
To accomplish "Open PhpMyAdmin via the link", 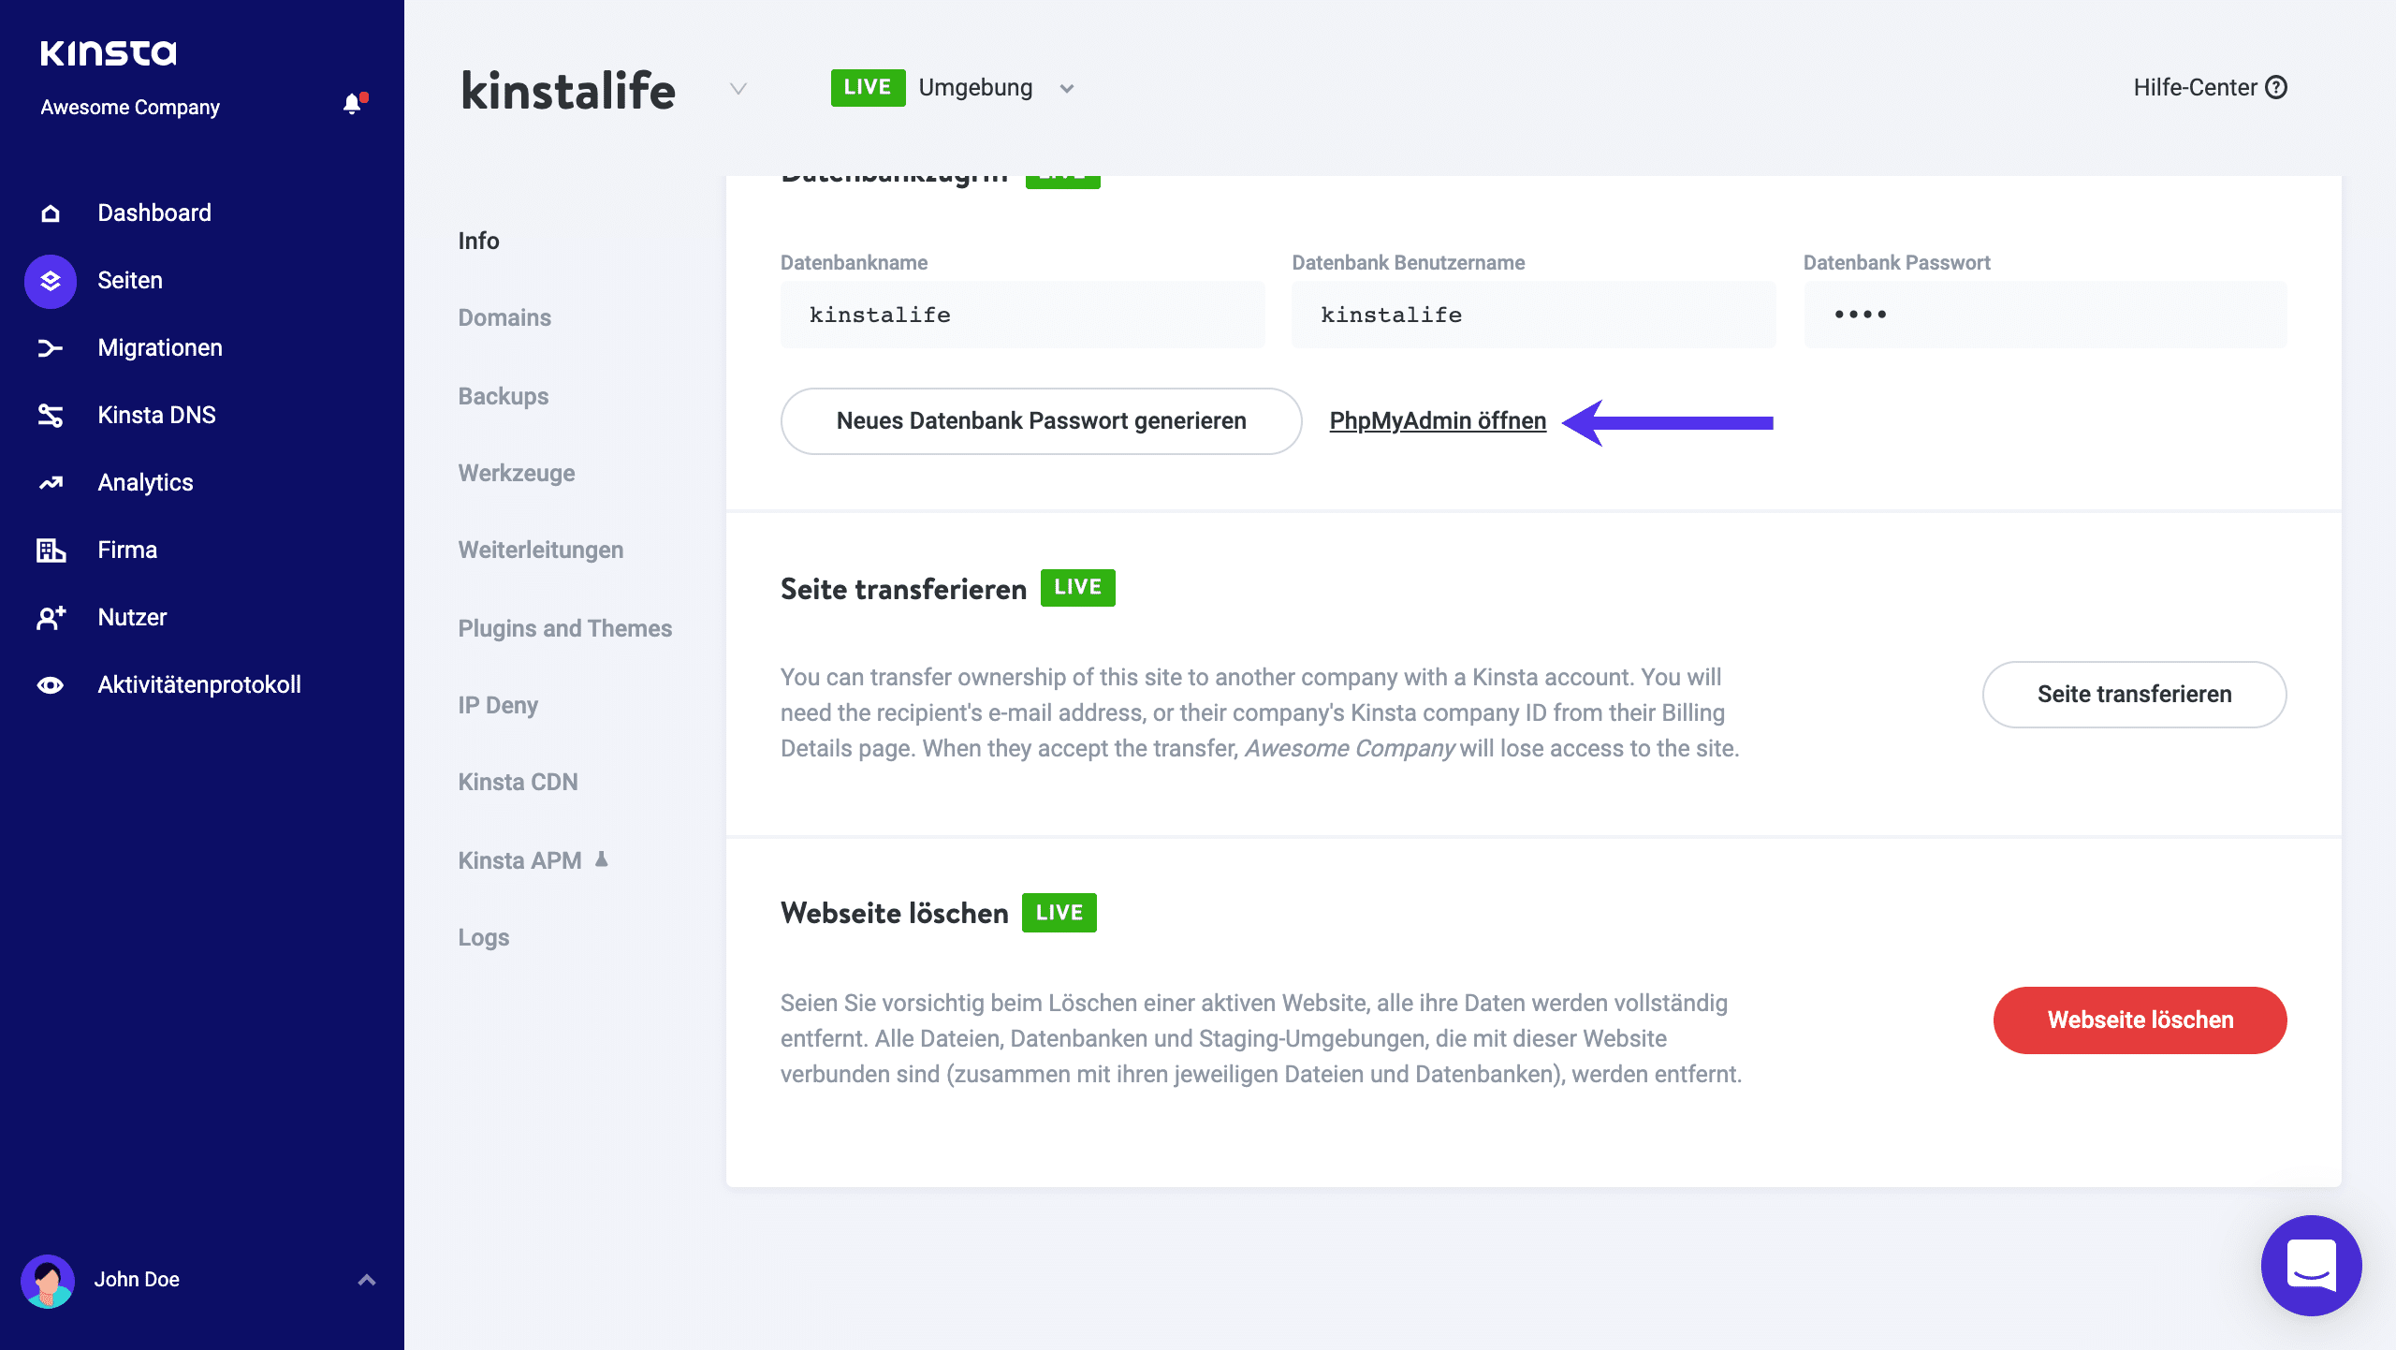I will 1438,420.
